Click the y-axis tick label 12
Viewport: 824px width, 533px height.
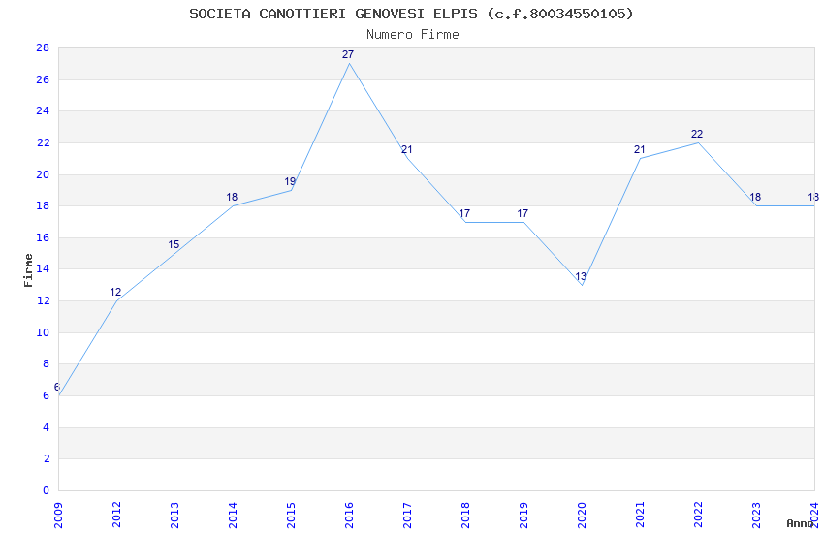coord(43,300)
